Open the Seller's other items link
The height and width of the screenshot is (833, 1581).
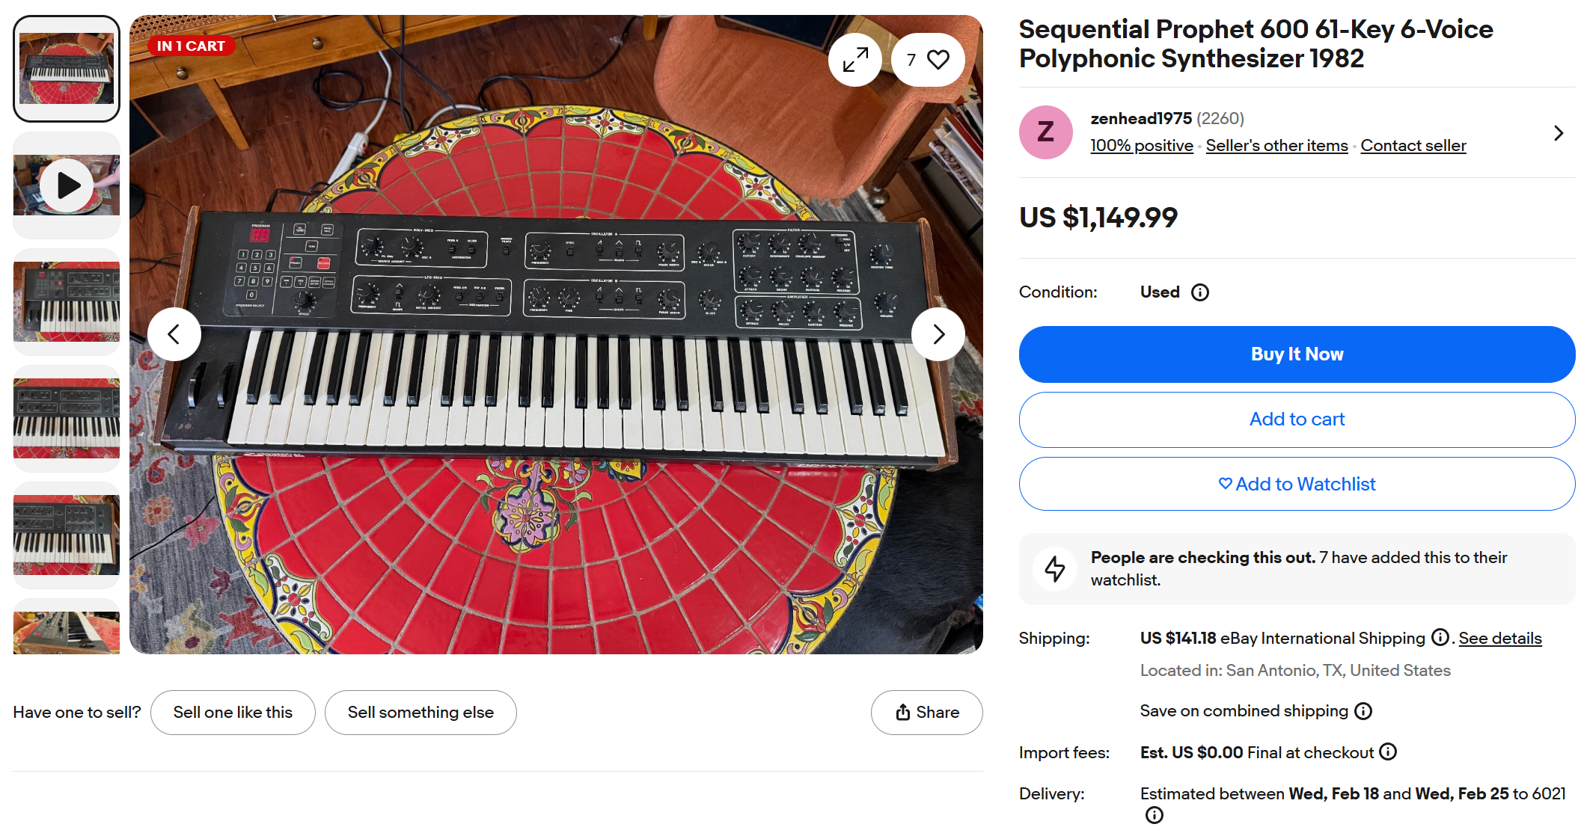(x=1276, y=146)
